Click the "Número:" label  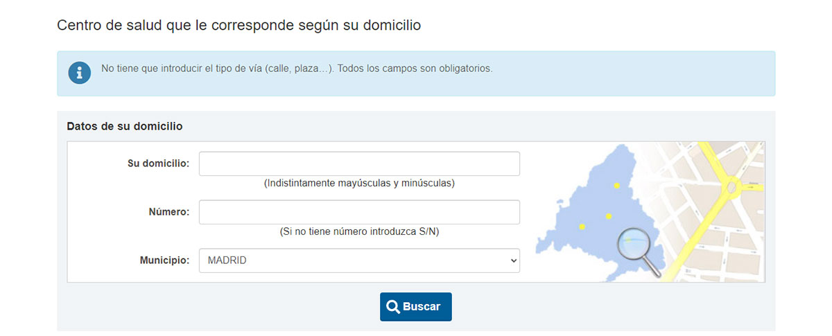click(169, 212)
